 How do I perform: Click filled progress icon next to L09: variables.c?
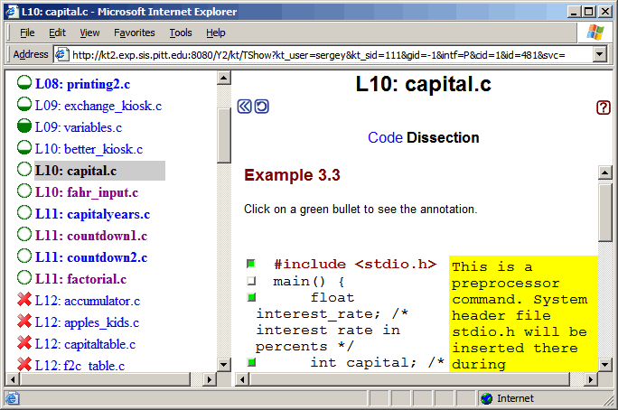coord(24,126)
